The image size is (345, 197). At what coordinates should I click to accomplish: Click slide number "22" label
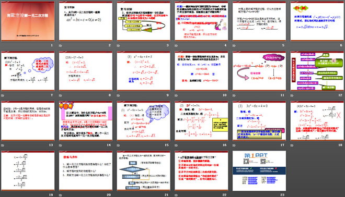point(224,195)
